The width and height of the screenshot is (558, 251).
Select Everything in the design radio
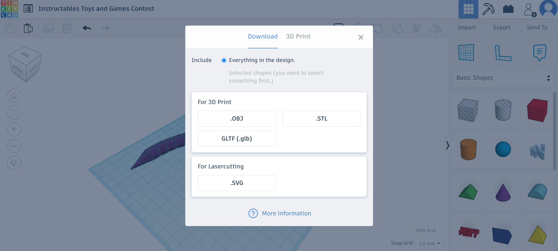click(224, 60)
